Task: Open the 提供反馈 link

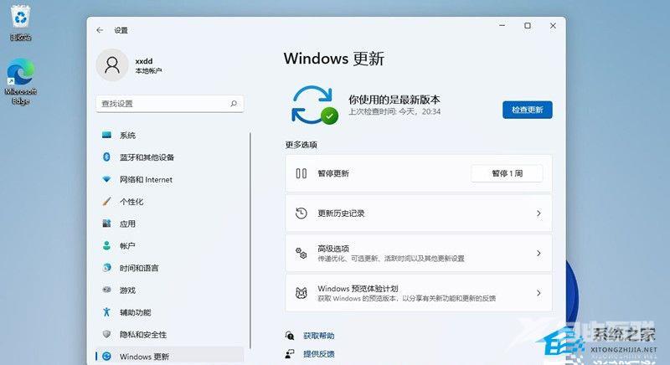Action: [x=319, y=353]
